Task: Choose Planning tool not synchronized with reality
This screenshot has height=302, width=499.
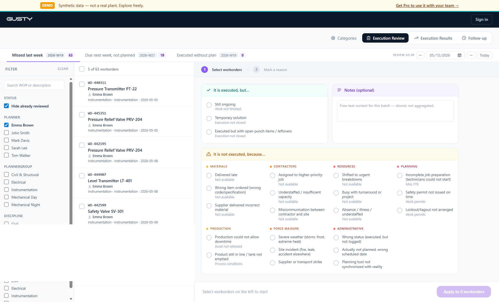Action: pos(336,263)
